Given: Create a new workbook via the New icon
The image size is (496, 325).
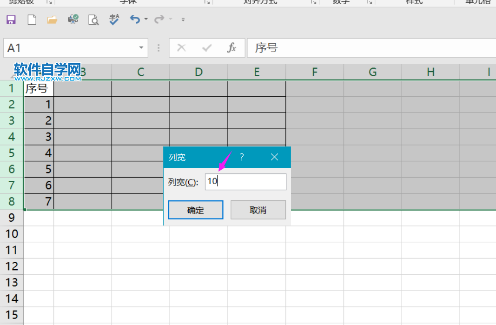Looking at the screenshot, I should [x=31, y=20].
